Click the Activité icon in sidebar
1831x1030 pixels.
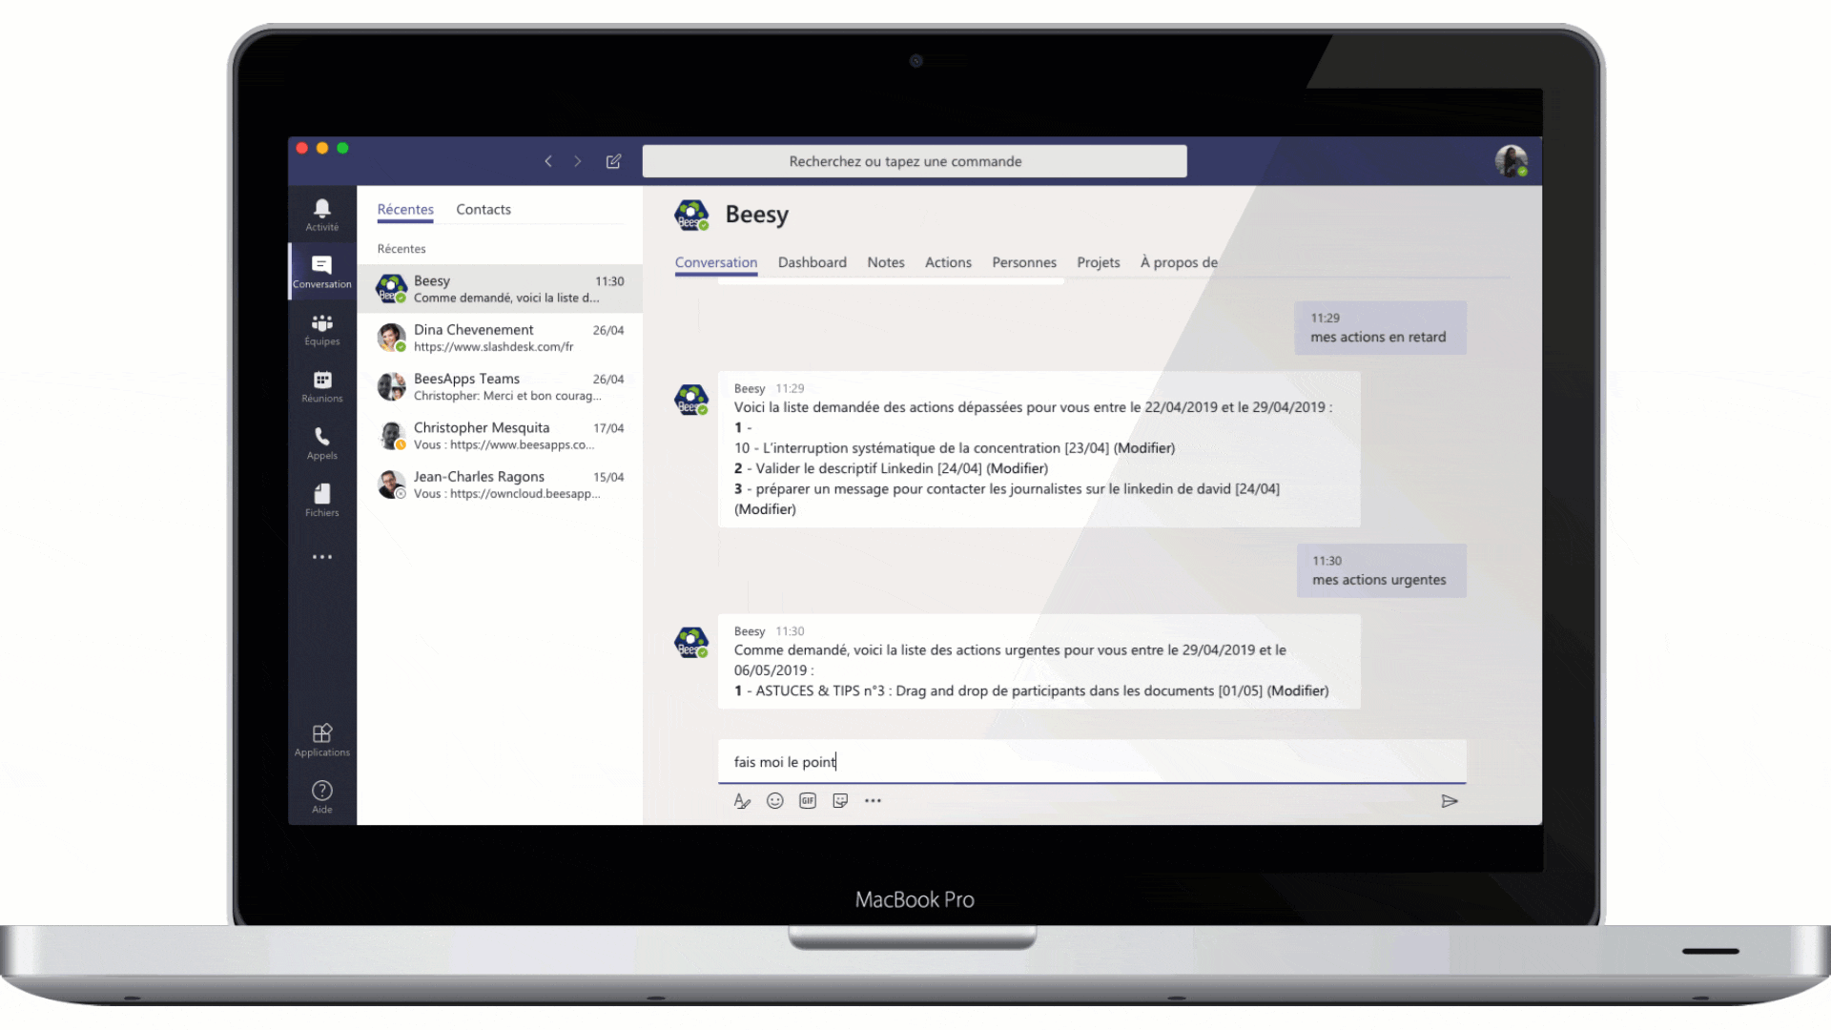[322, 214]
